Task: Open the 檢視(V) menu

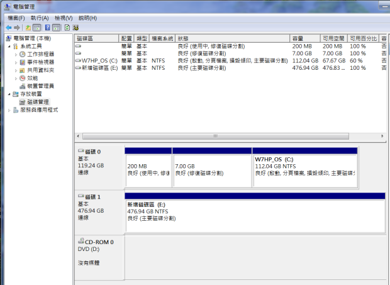Action: (64, 18)
